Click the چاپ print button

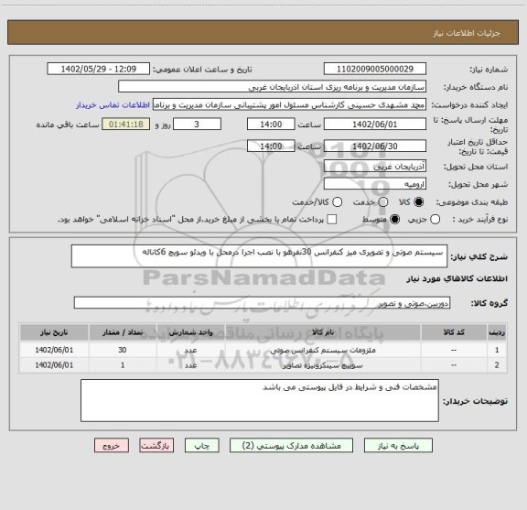[x=201, y=446]
